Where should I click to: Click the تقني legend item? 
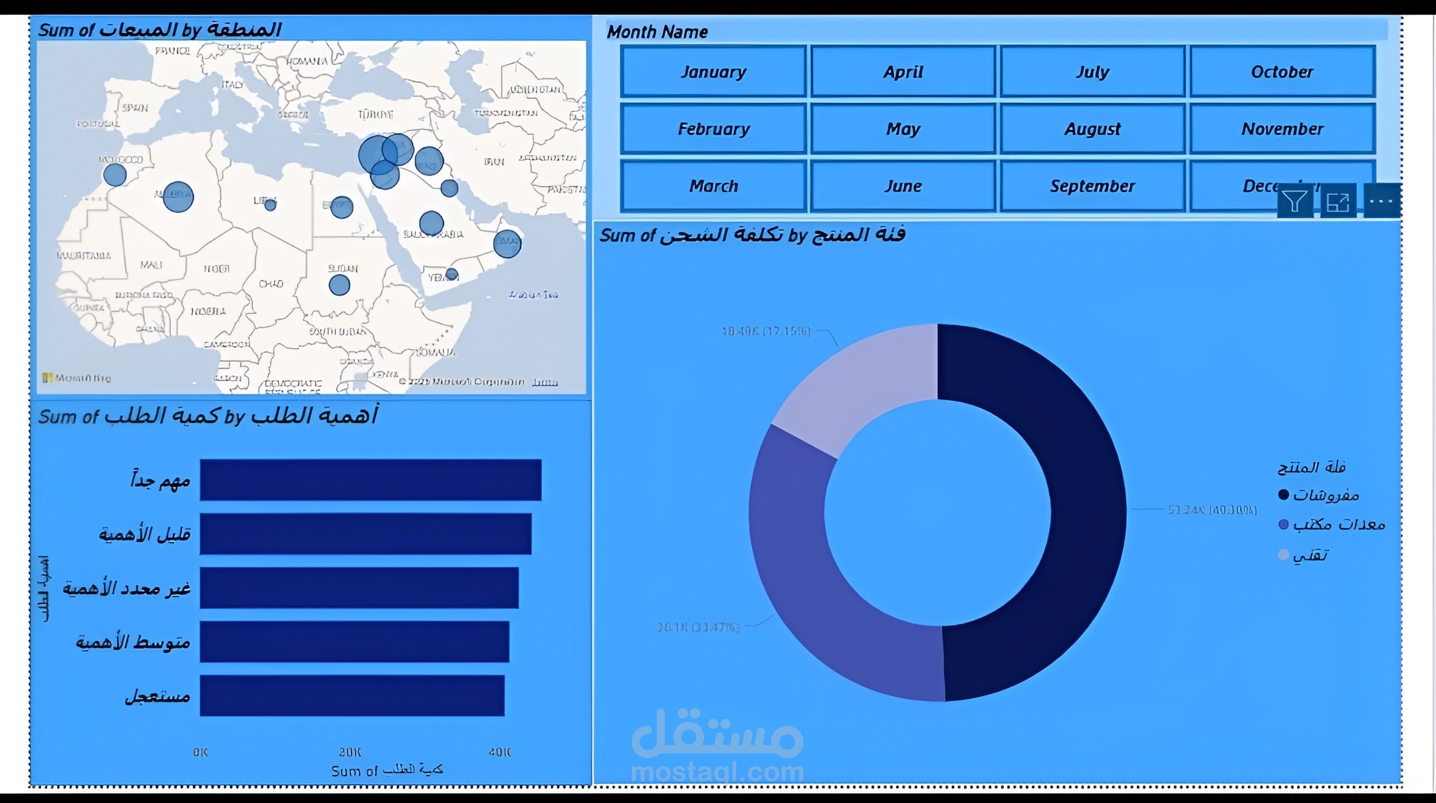tap(1303, 555)
